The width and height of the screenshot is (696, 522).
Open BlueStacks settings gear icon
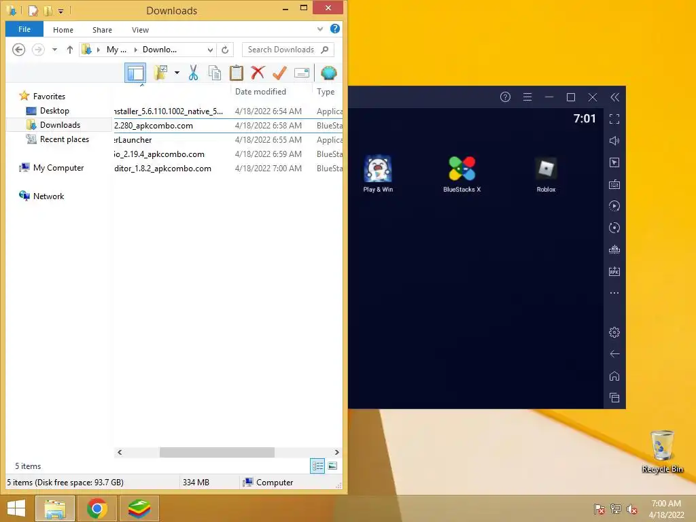click(x=614, y=332)
